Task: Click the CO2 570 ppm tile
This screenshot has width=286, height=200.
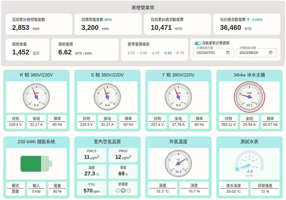Action: 92,188
